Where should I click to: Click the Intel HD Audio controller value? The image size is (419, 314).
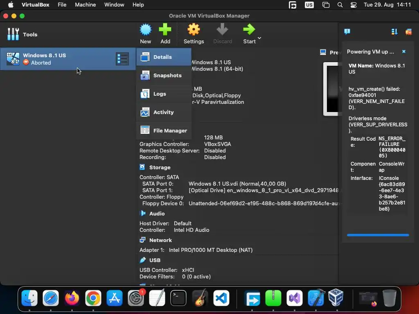191,230
